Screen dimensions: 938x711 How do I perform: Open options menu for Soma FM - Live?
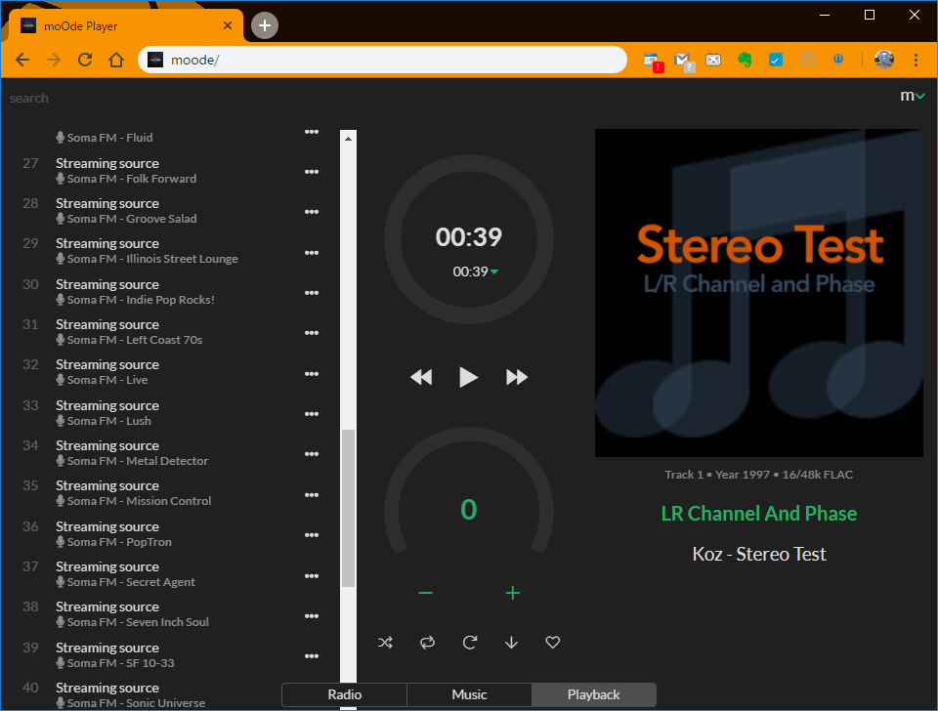312,374
